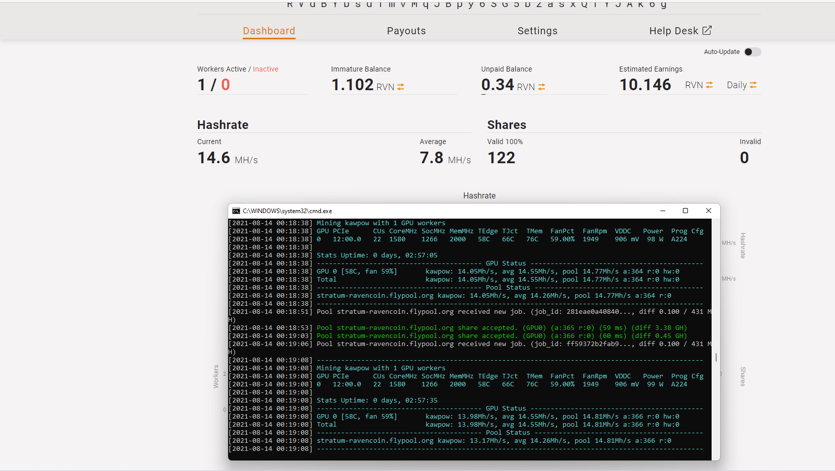Click the share accepted line at 00:19:03
This screenshot has width=835, height=471.
pos(458,336)
